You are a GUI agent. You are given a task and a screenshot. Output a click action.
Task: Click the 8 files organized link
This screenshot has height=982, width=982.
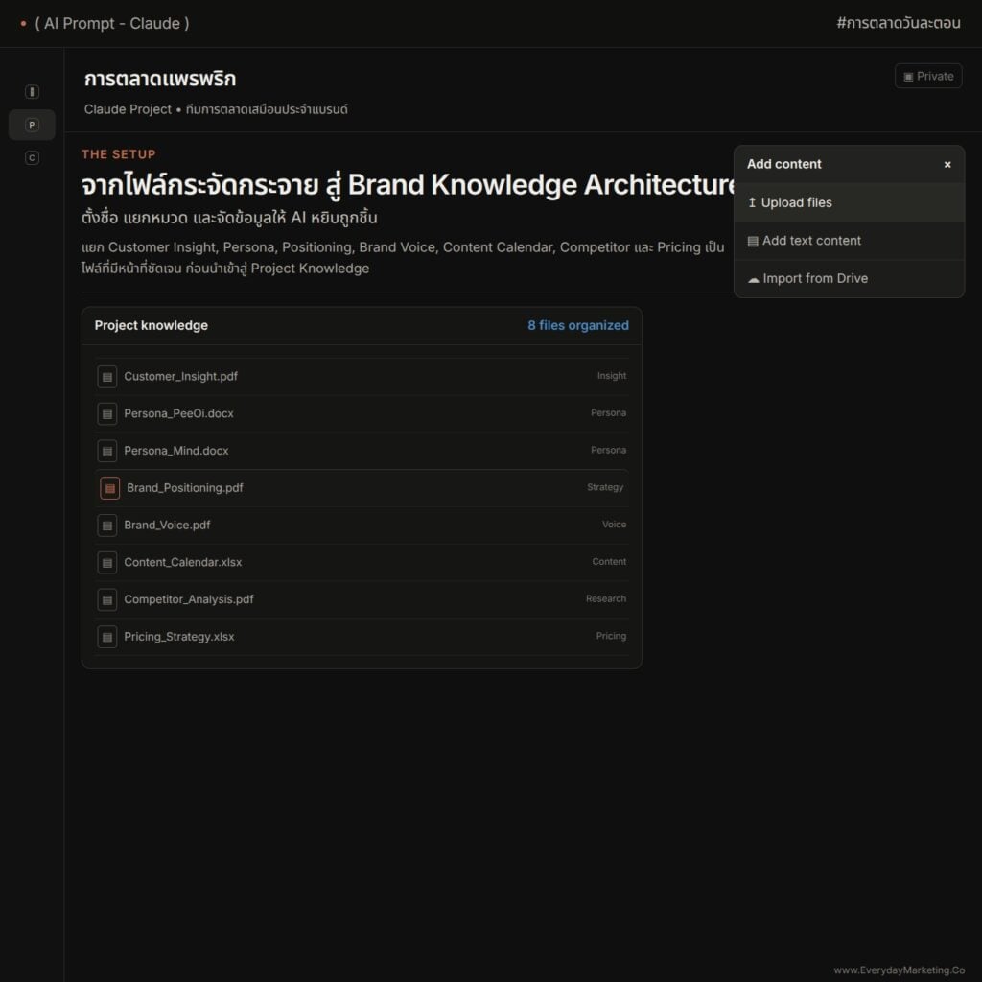[x=577, y=326]
